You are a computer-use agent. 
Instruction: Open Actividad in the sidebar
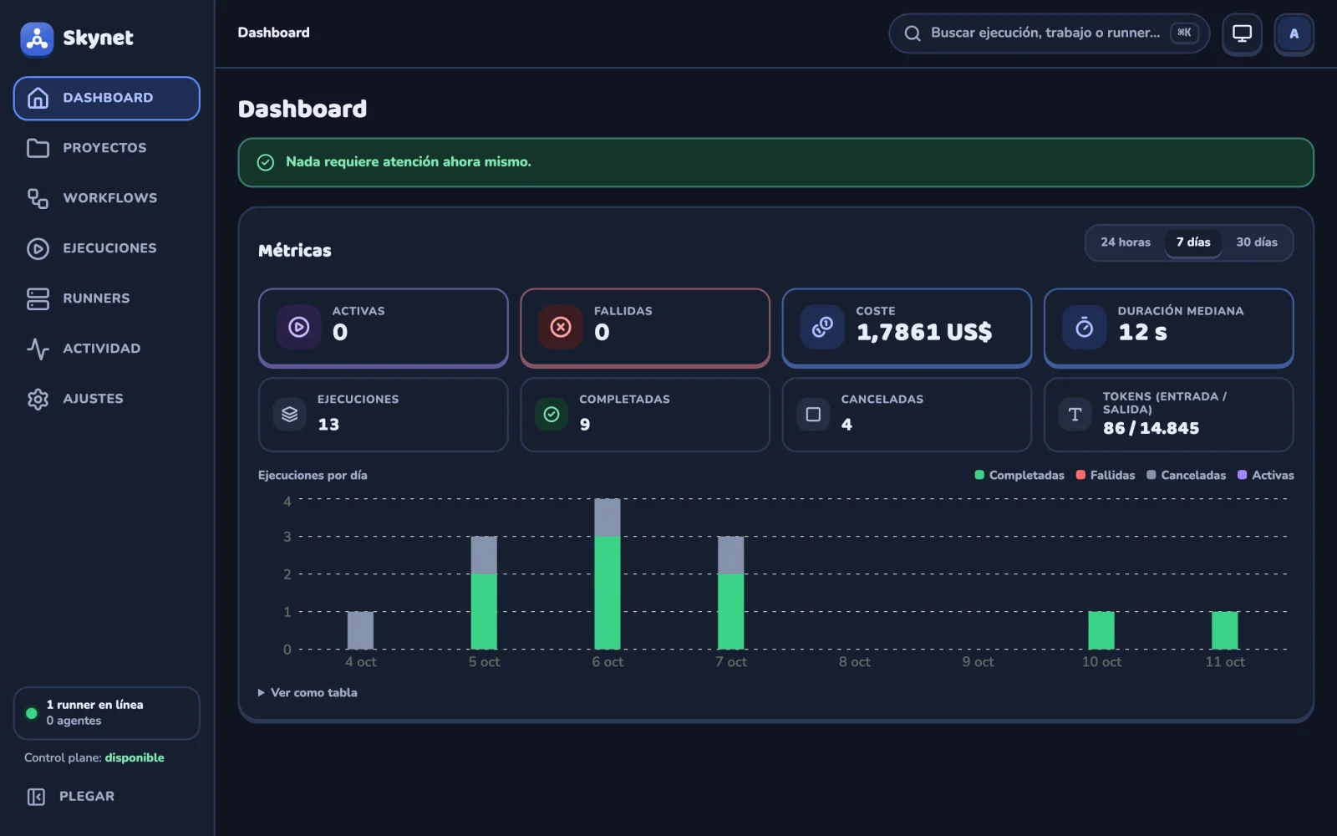106,349
